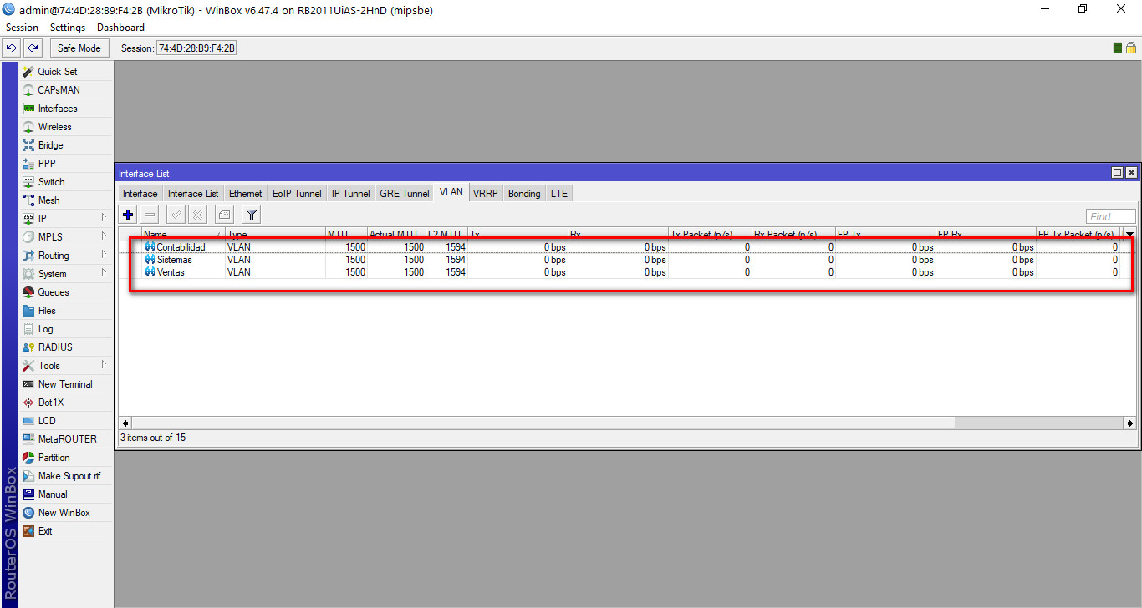This screenshot has height=608, width=1142.
Task: Open Bridge from the sidebar
Action: click(50, 145)
